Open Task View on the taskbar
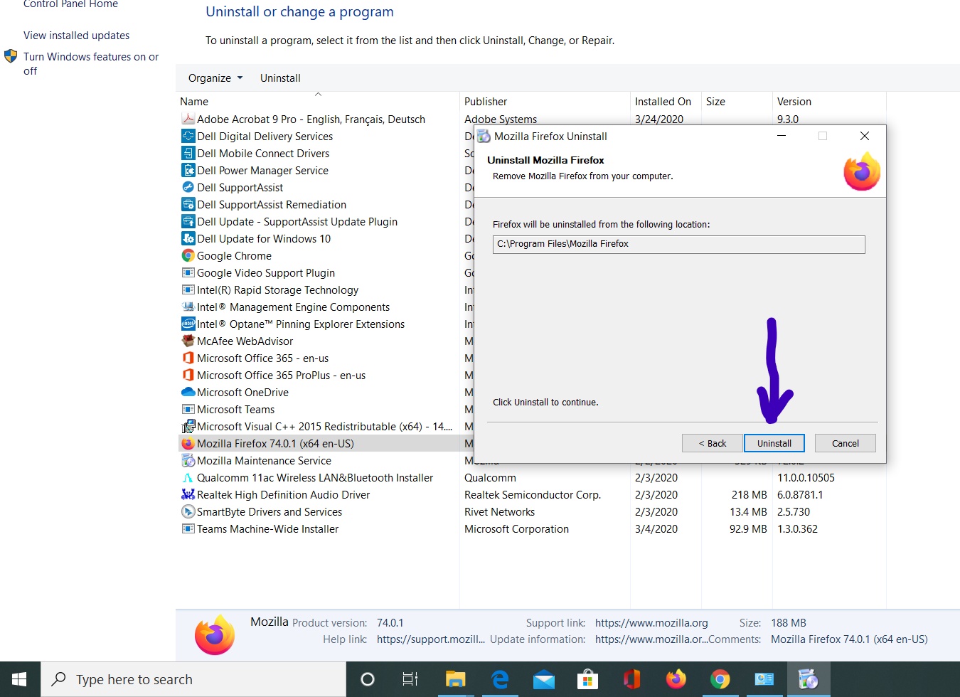The image size is (960, 697). [410, 679]
